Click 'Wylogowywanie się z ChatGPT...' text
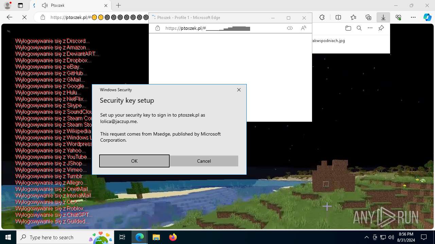Image resolution: width=435 pixels, height=244 pixels. [x=54, y=215]
